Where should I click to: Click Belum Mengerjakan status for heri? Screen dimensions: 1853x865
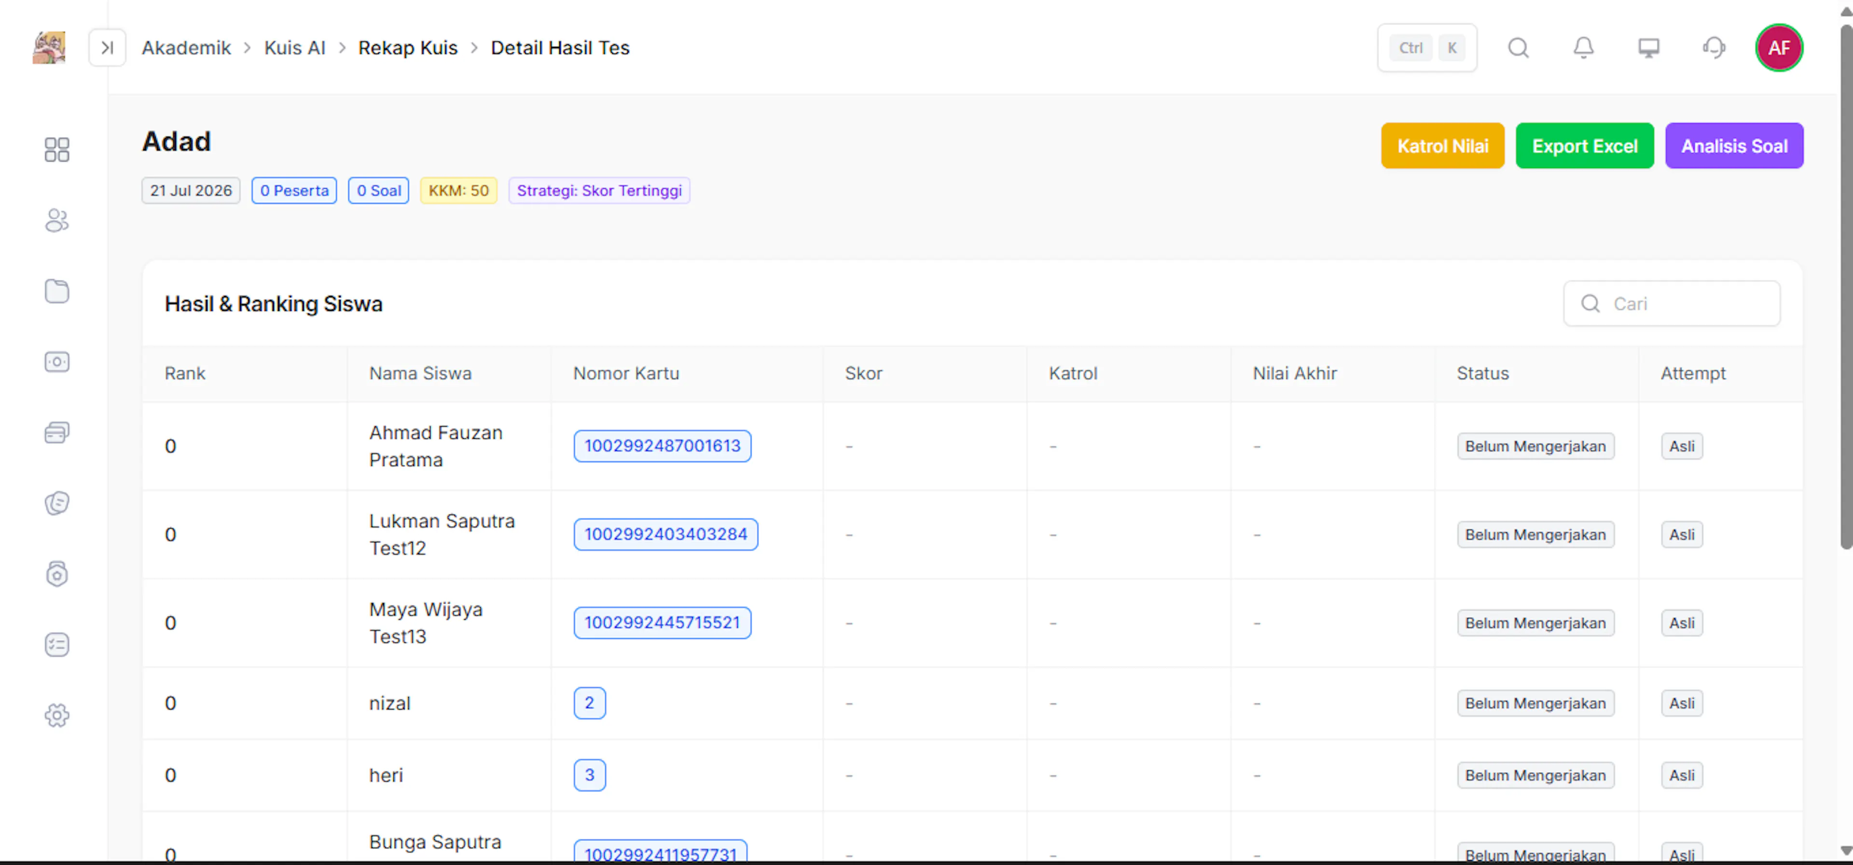[x=1535, y=775]
